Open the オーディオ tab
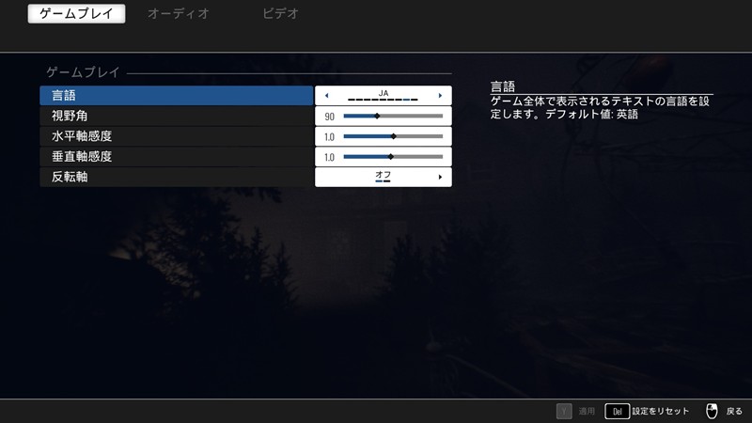 [x=179, y=13]
